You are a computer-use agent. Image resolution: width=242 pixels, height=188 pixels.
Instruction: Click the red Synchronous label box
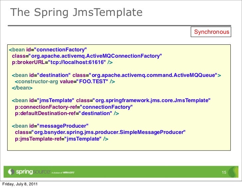pos(211,32)
